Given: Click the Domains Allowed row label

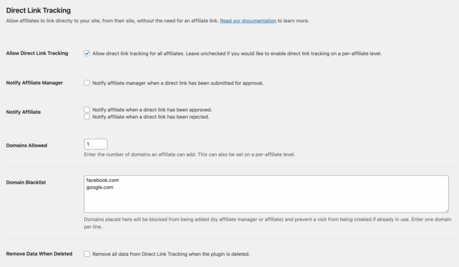Looking at the screenshot, I should tap(27, 145).
